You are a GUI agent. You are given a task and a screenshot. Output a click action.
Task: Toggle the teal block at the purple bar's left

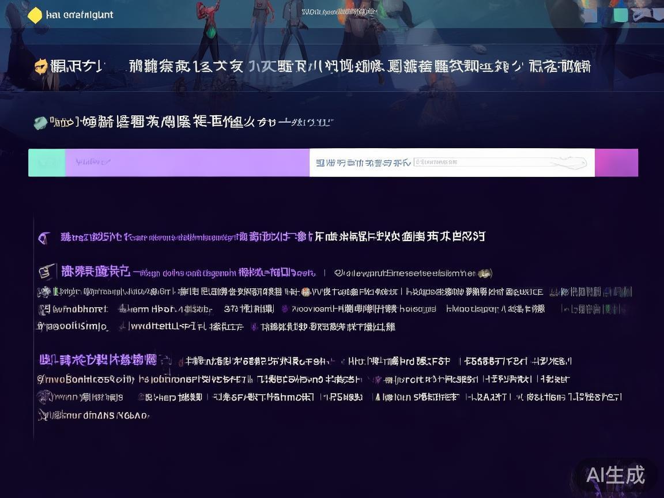47,162
